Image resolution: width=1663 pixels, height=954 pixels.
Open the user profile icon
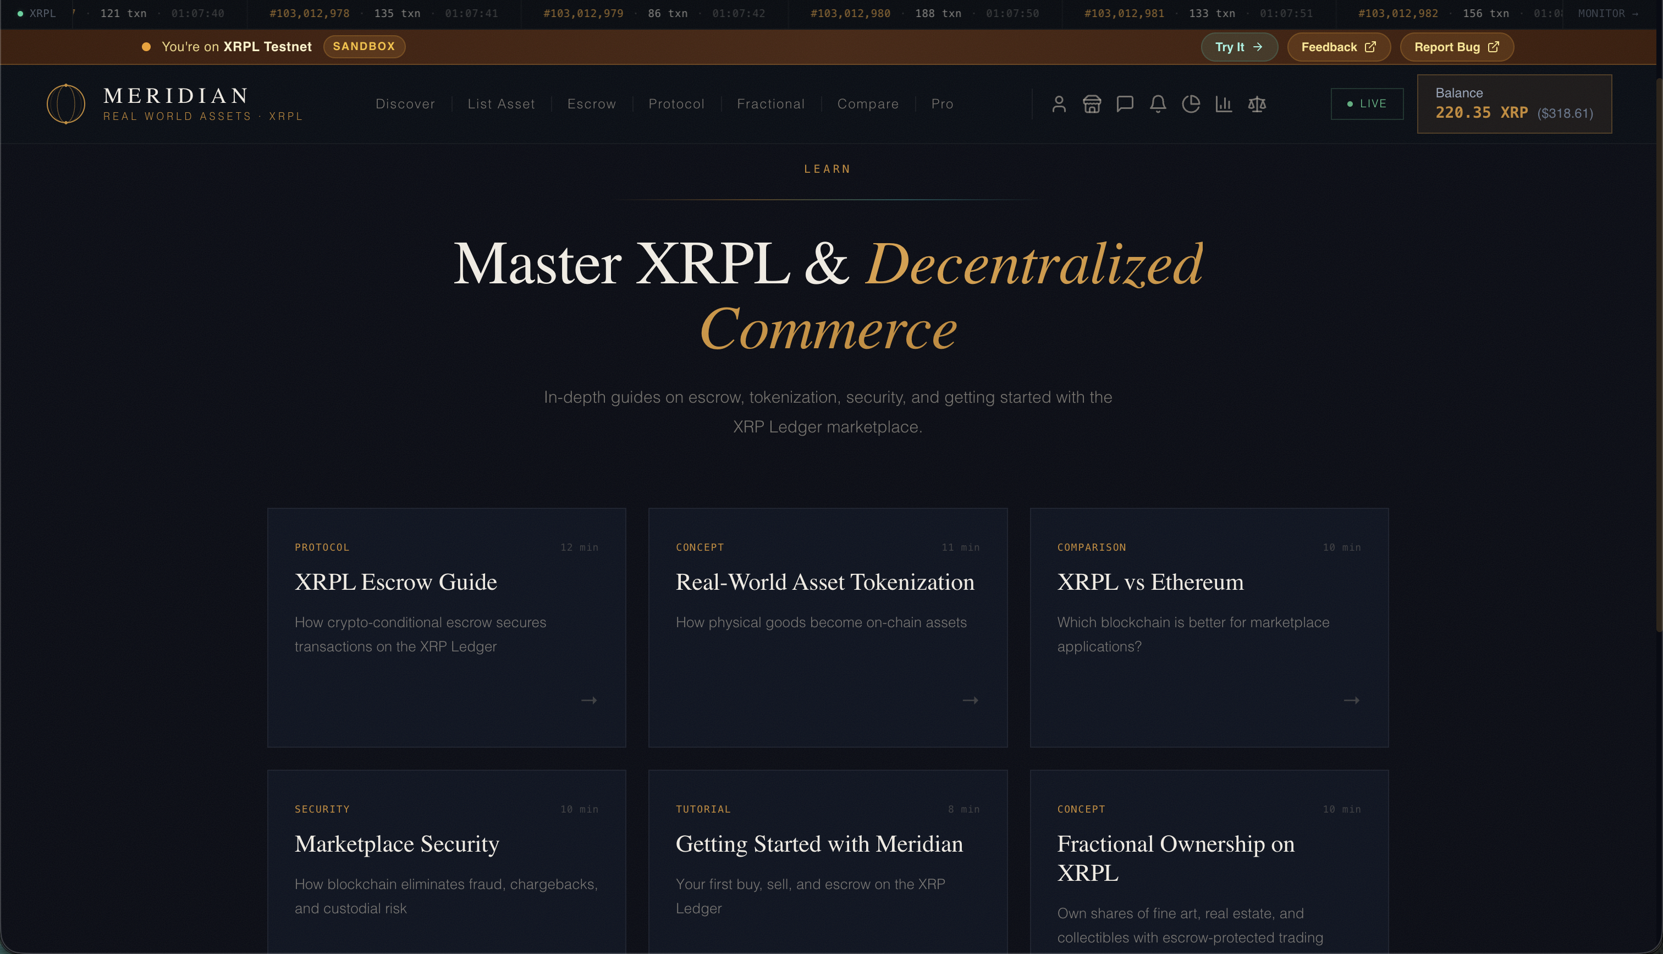coord(1059,104)
